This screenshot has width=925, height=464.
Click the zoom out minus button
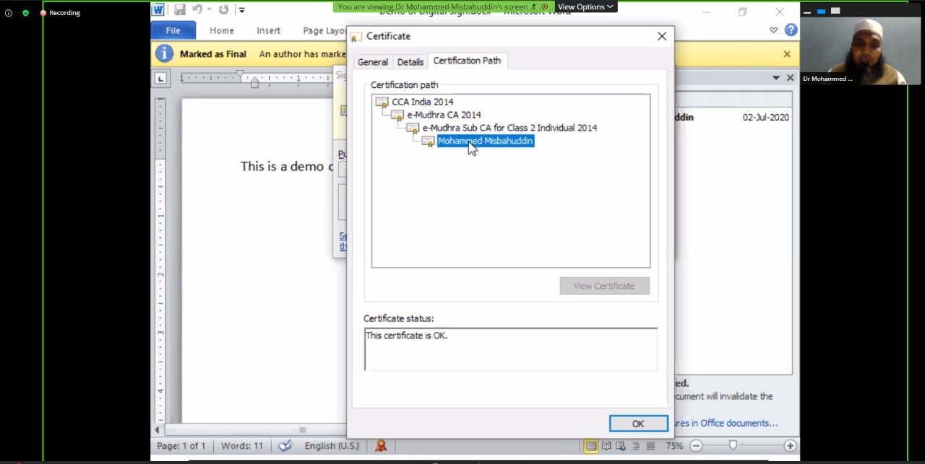[696, 446]
